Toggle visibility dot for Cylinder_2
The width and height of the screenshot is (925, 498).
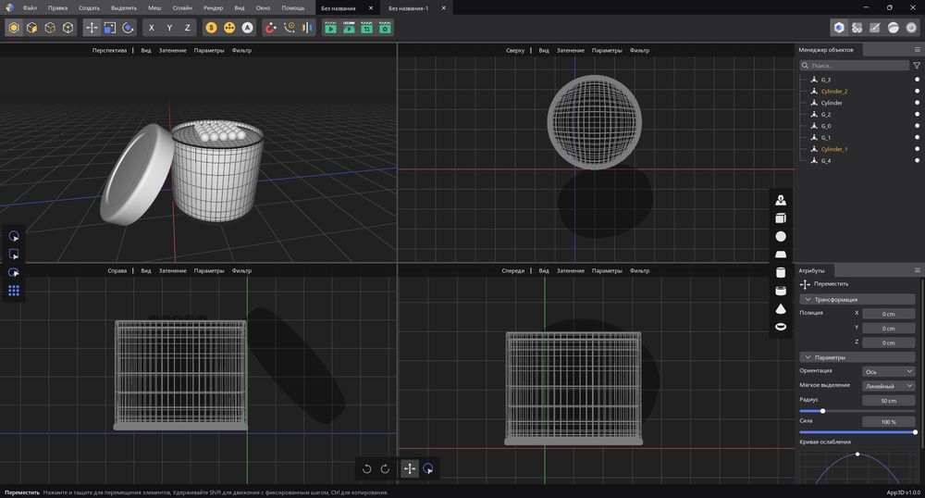[917, 91]
